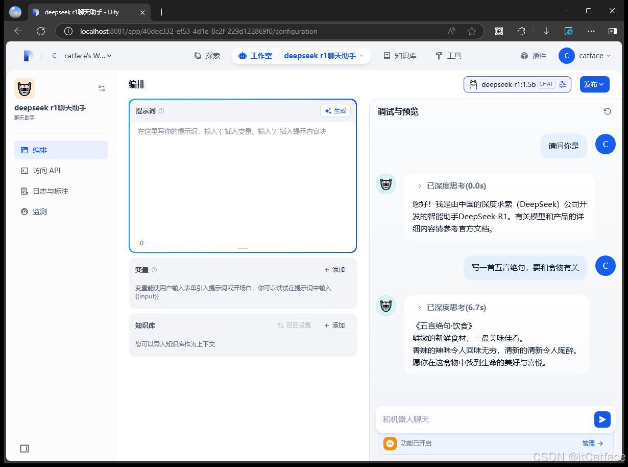
Task: Click the prompt box resize handle
Action: [243, 248]
